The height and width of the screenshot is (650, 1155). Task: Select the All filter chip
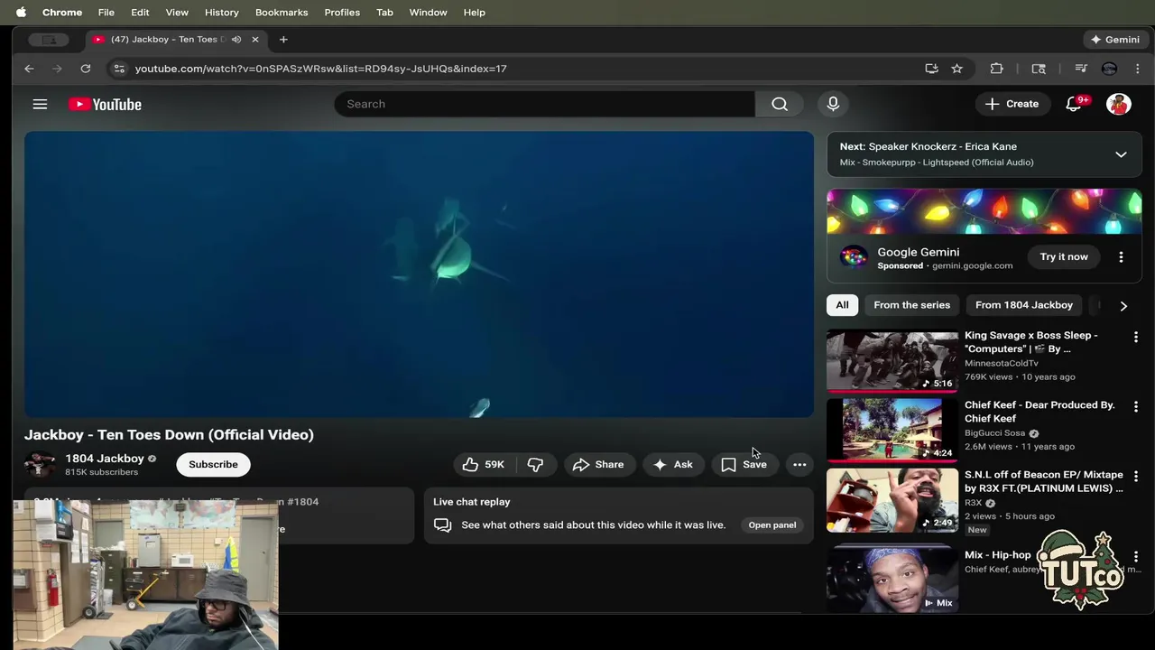[842, 305]
